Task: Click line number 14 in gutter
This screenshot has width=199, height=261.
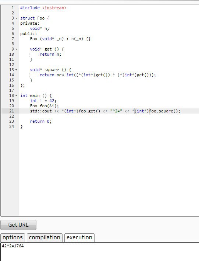Action: click(12, 75)
